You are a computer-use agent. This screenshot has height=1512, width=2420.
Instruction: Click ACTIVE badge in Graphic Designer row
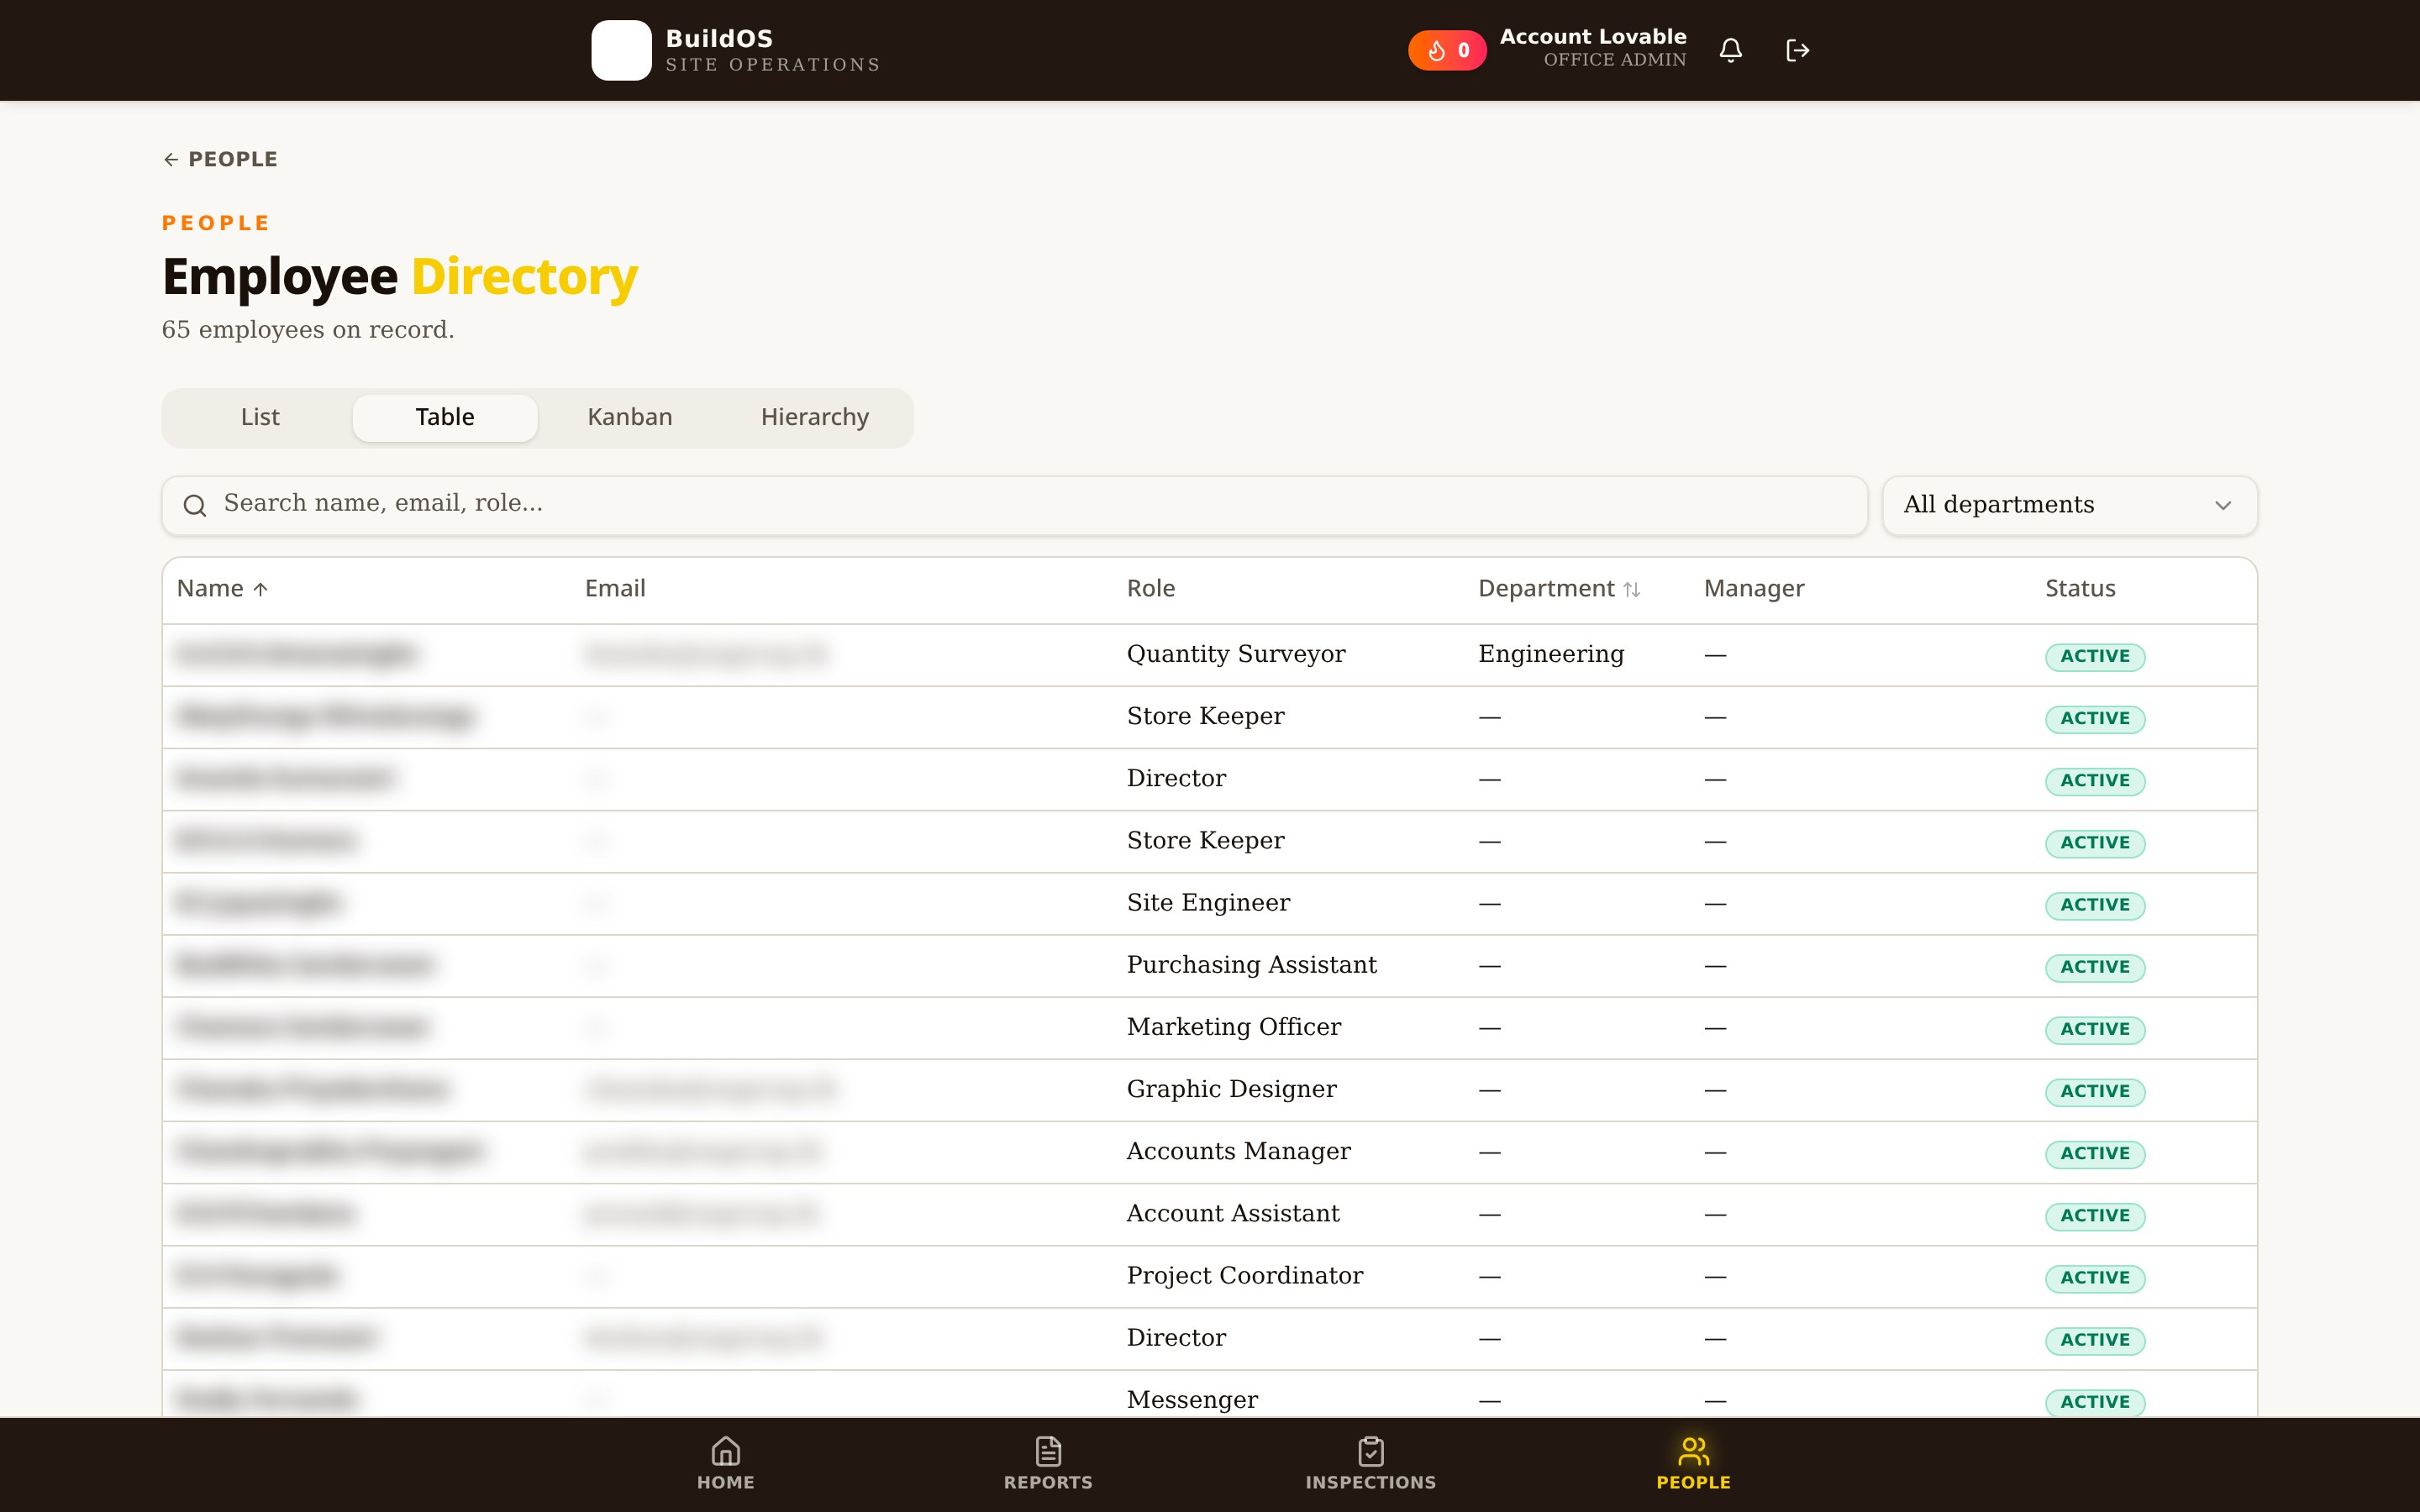(x=2095, y=1092)
